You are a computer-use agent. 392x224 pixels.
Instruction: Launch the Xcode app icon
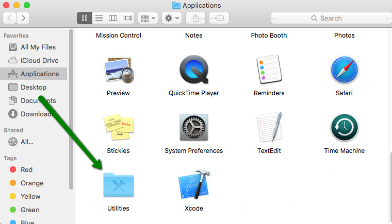tap(194, 184)
